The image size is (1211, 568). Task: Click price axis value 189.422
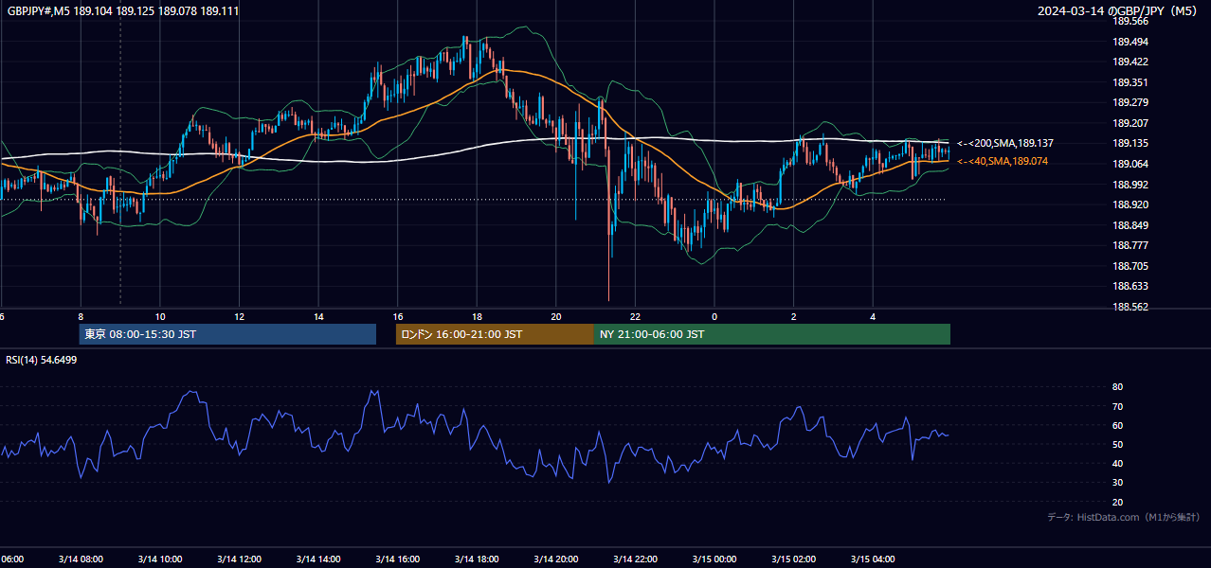(1130, 62)
